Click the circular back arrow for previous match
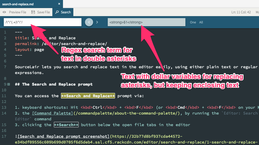This screenshot has width=259, height=145. [x=89, y=22]
